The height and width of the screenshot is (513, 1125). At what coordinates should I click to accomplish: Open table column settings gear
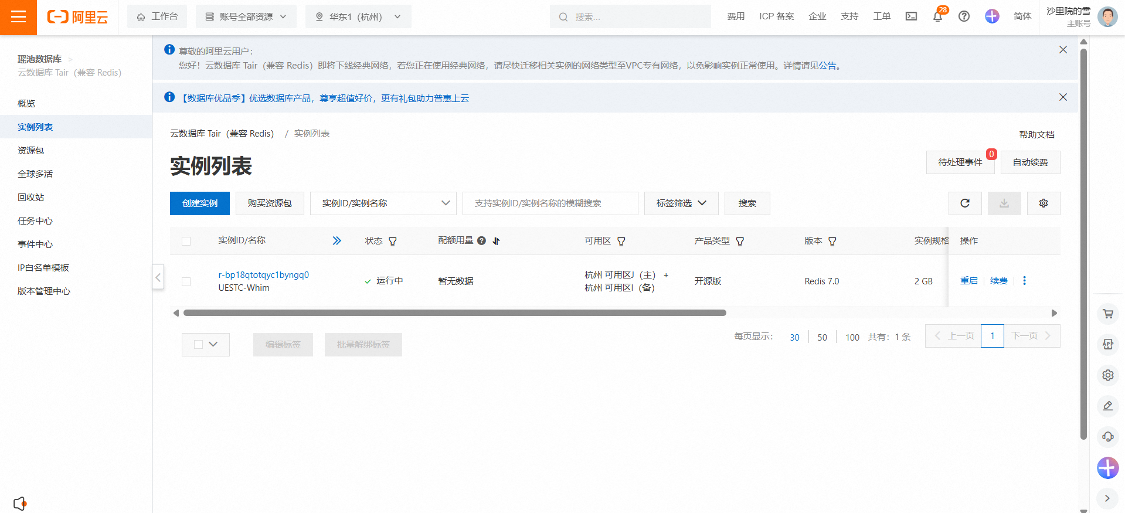(1044, 203)
